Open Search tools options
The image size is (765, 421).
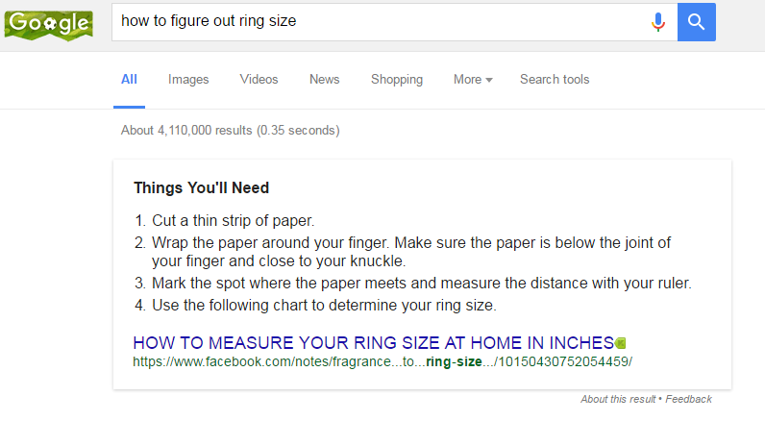tap(555, 80)
